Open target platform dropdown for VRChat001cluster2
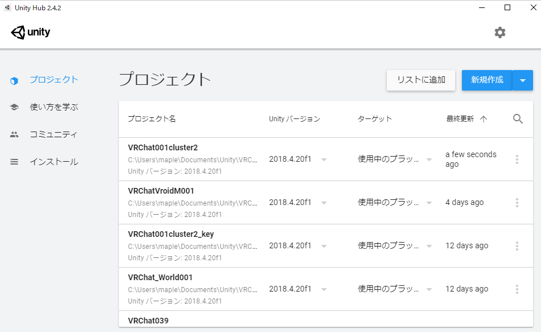This screenshot has height=332, width=541. [429, 159]
